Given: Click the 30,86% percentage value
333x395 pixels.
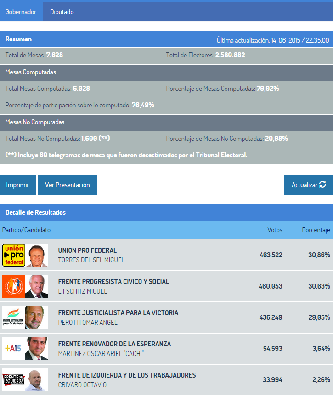Looking at the screenshot, I should pos(319,255).
